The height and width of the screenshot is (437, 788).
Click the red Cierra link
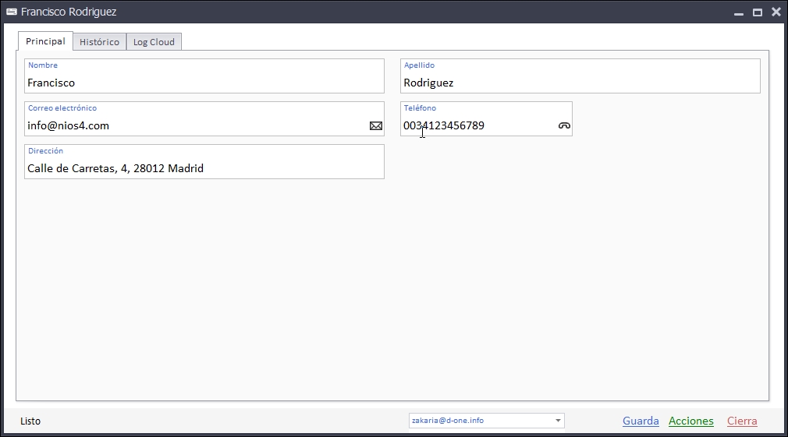(x=742, y=421)
